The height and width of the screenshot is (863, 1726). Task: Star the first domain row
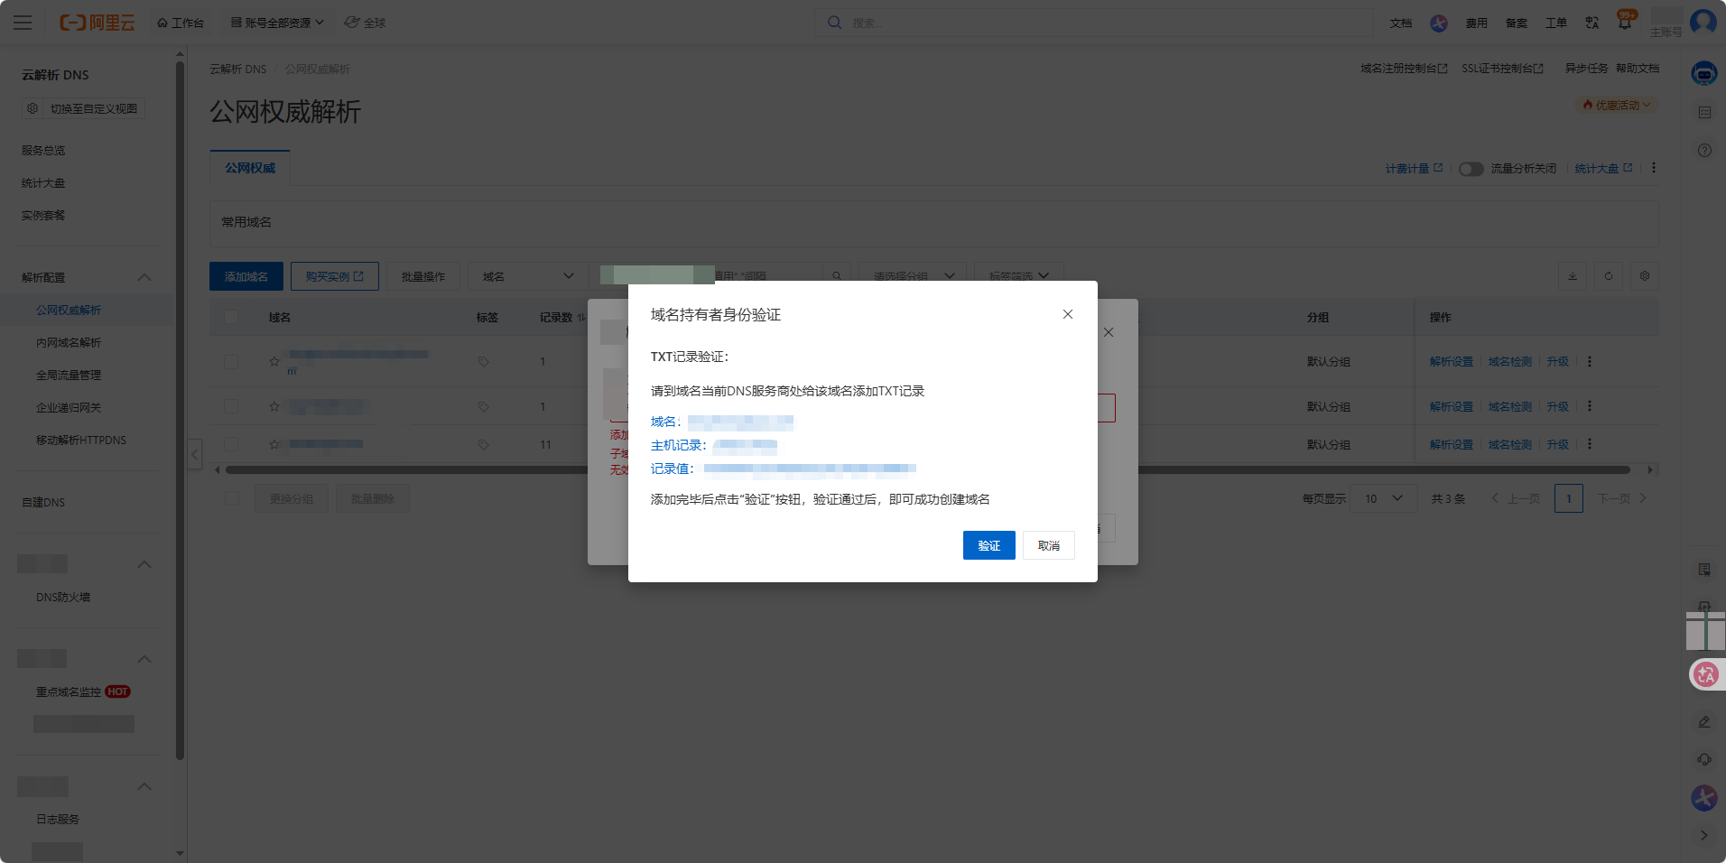(x=274, y=361)
